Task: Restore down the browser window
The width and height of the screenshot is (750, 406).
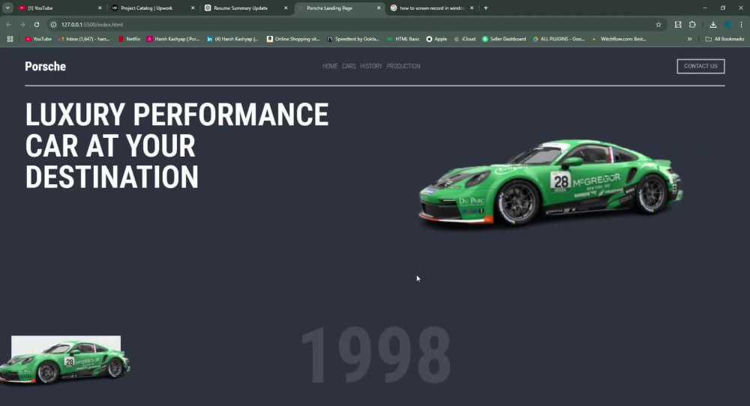Action: pyautogui.click(x=723, y=7)
